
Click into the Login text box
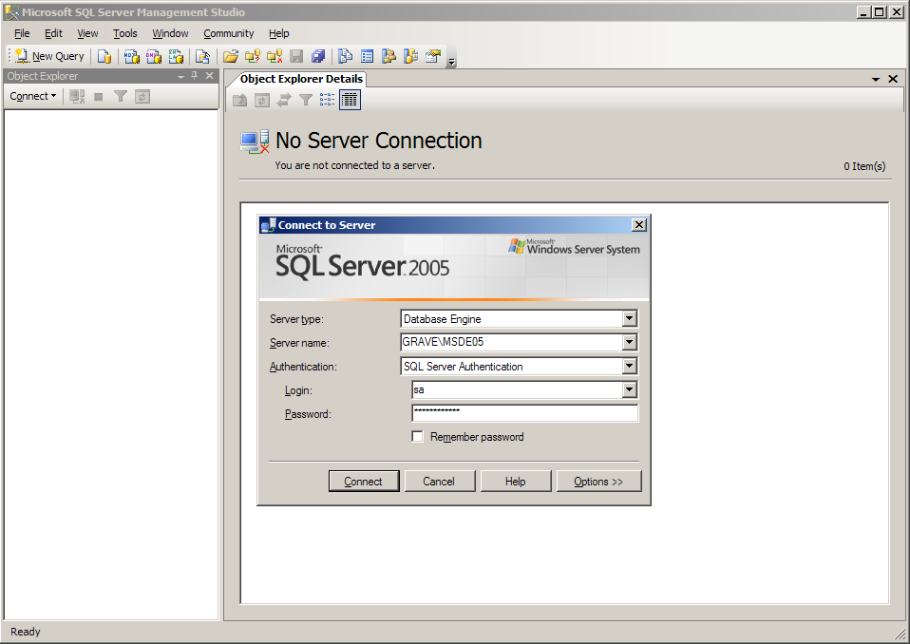517,389
